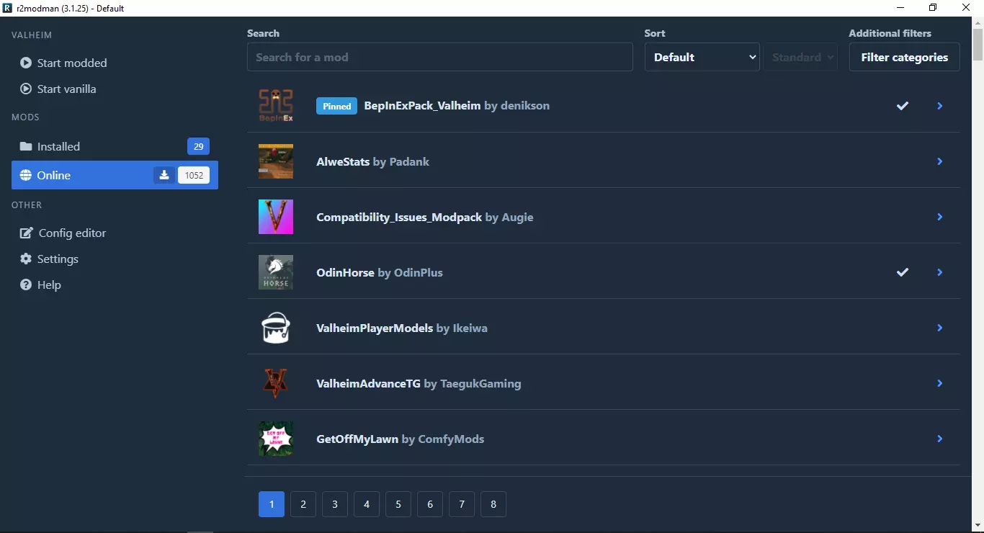This screenshot has width=984, height=533.
Task: Click the OdinHorse by OdinPlus title
Action: click(380, 272)
